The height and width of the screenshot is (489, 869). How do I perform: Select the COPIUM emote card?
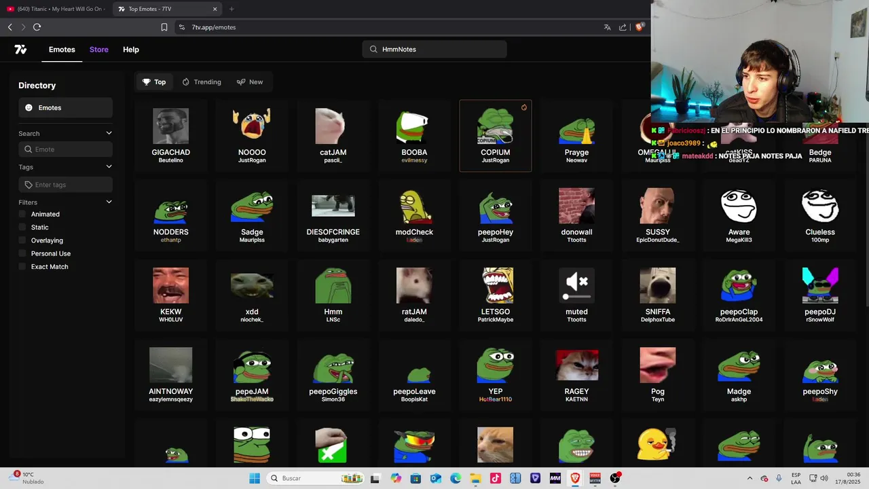pyautogui.click(x=496, y=136)
